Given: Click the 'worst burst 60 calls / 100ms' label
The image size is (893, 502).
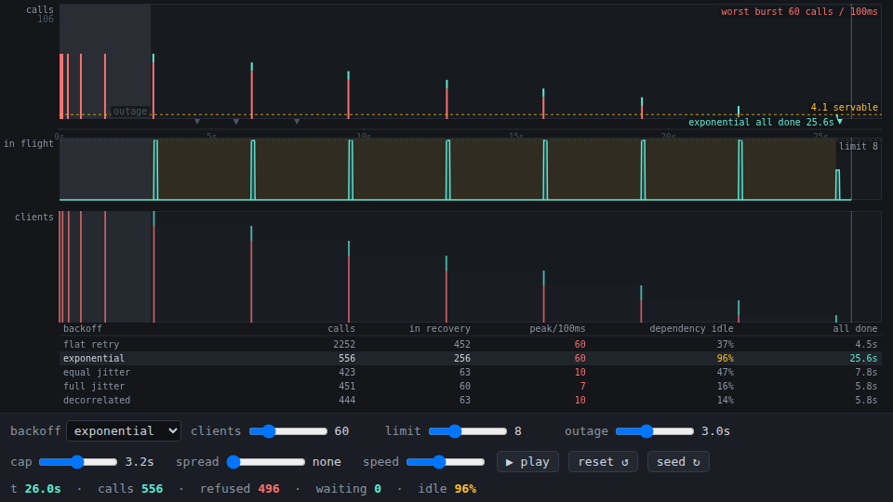Looking at the screenshot, I should [x=799, y=11].
